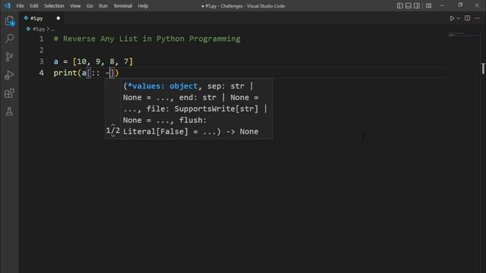Screen dimensions: 486x273
Task: Click the VS Code logo icon
Action: [x=7, y=5]
